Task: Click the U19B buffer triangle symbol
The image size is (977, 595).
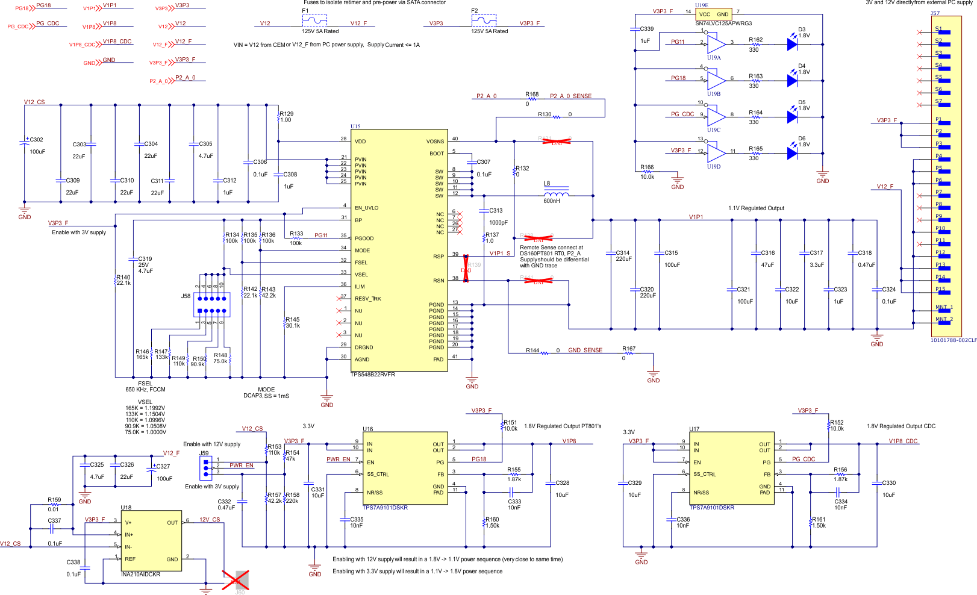Action: [x=716, y=80]
